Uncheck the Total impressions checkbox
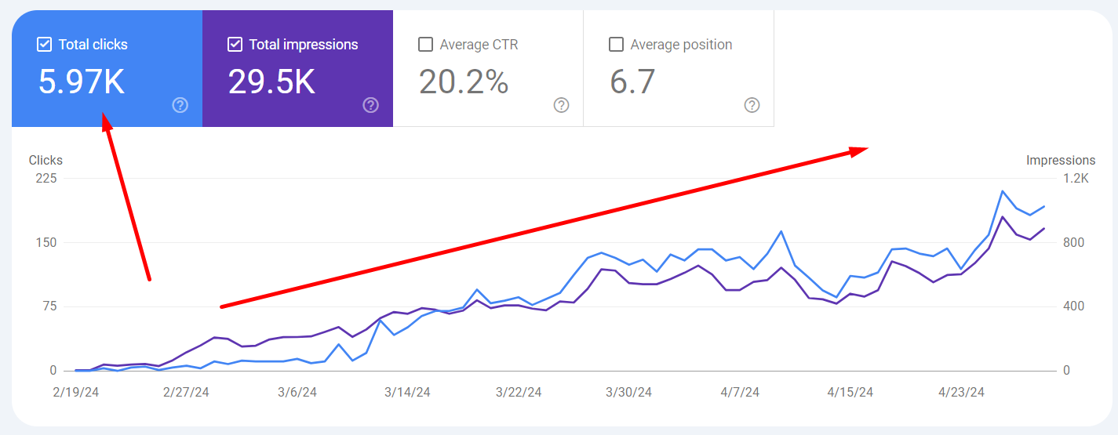 [x=235, y=45]
